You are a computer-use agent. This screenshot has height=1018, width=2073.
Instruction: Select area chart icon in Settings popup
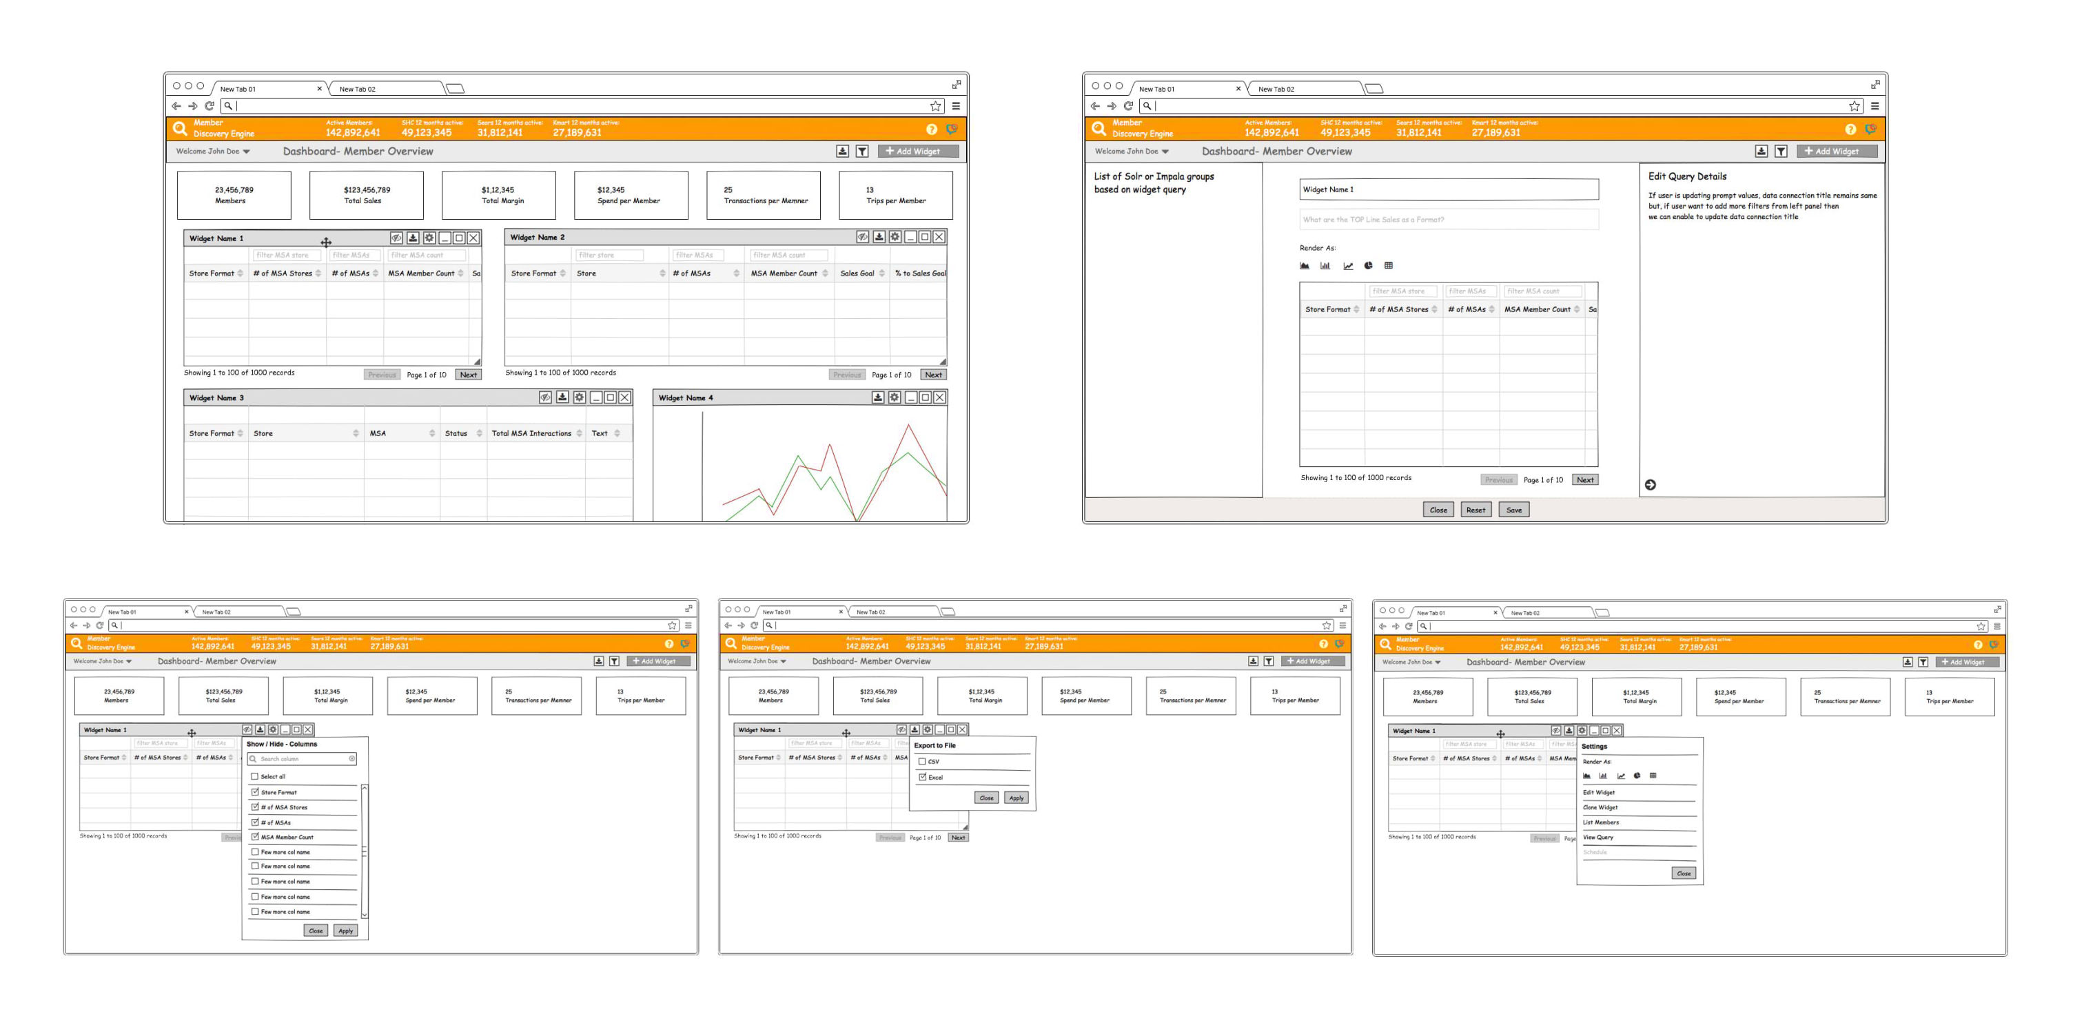click(x=1586, y=776)
